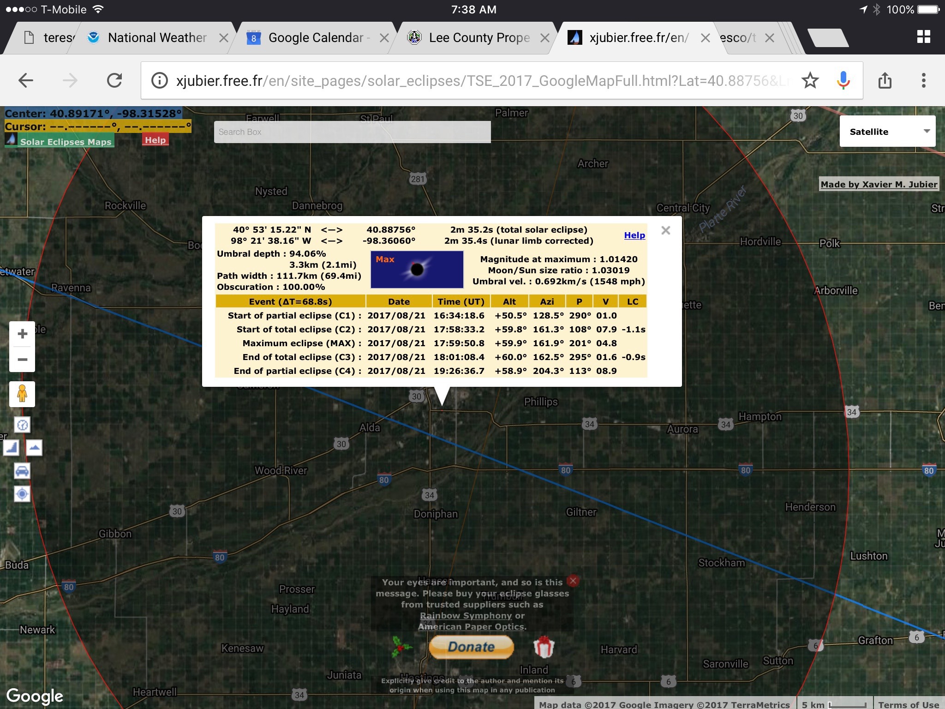Bookmark the page with the star icon

click(810, 80)
